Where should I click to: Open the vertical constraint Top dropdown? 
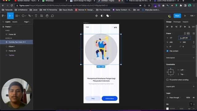[183, 74]
